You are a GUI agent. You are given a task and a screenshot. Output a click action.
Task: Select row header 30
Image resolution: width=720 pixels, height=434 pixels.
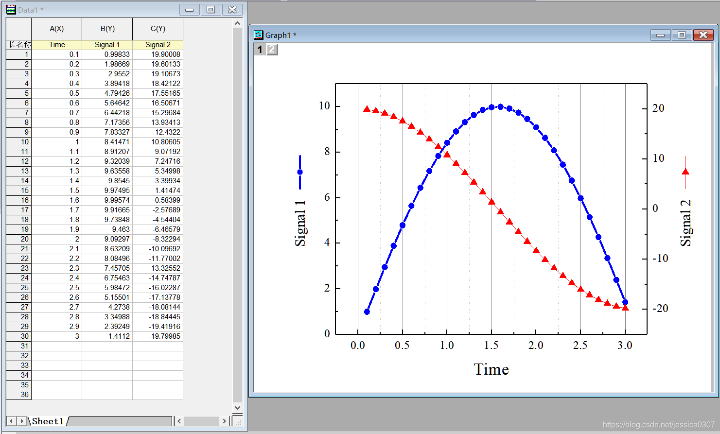coord(19,336)
